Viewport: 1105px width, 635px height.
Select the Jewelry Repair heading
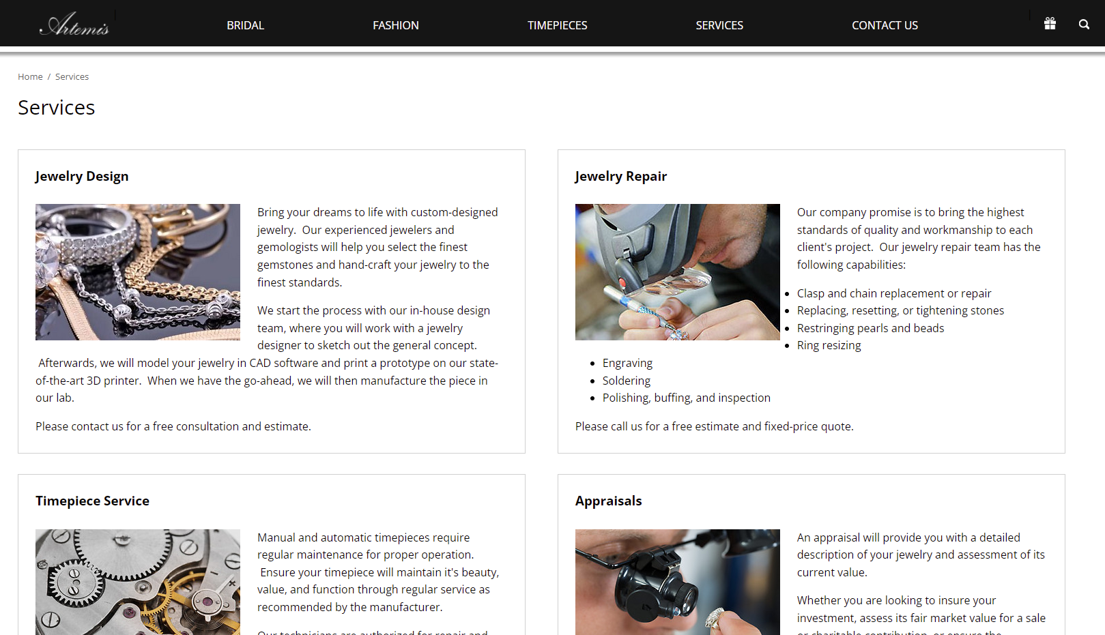pyautogui.click(x=621, y=176)
